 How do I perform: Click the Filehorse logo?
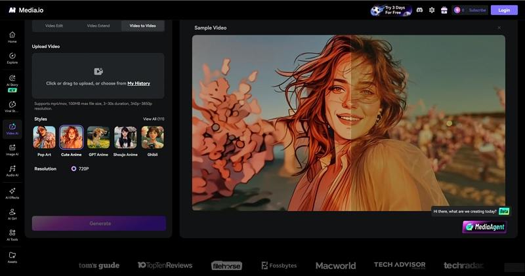(x=226, y=266)
